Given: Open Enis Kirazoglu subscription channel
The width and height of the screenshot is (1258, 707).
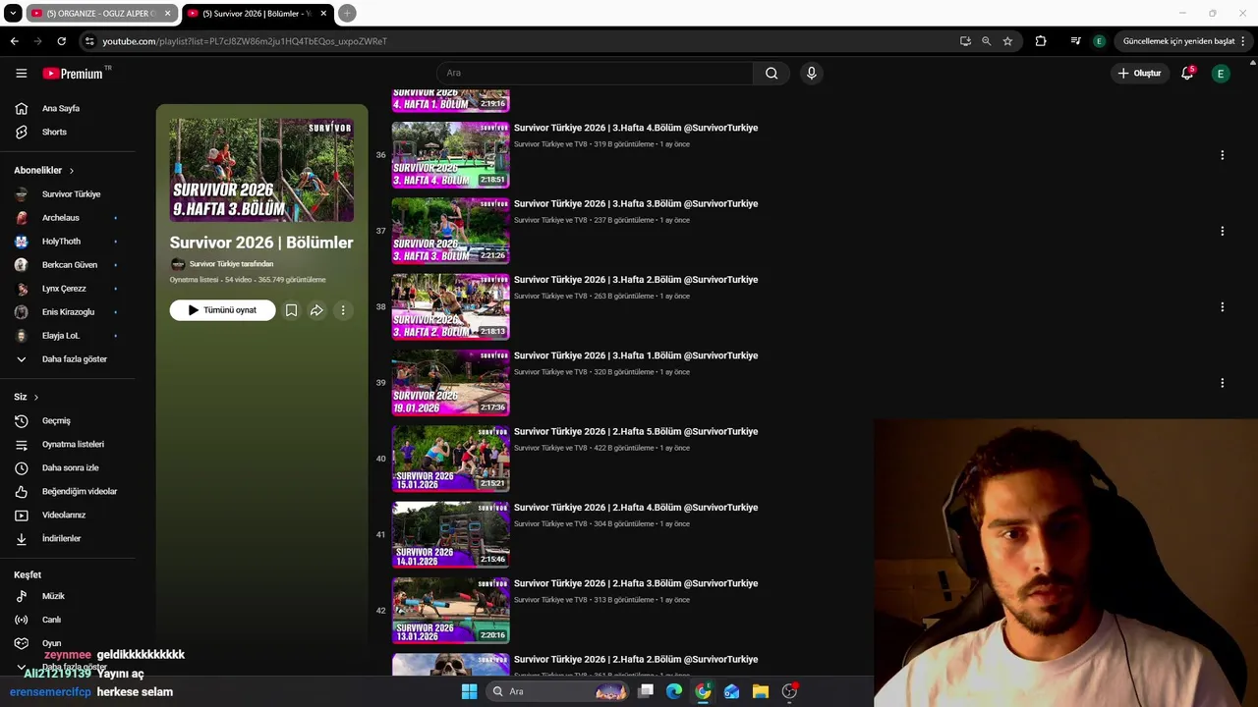Looking at the screenshot, I should pos(69,312).
